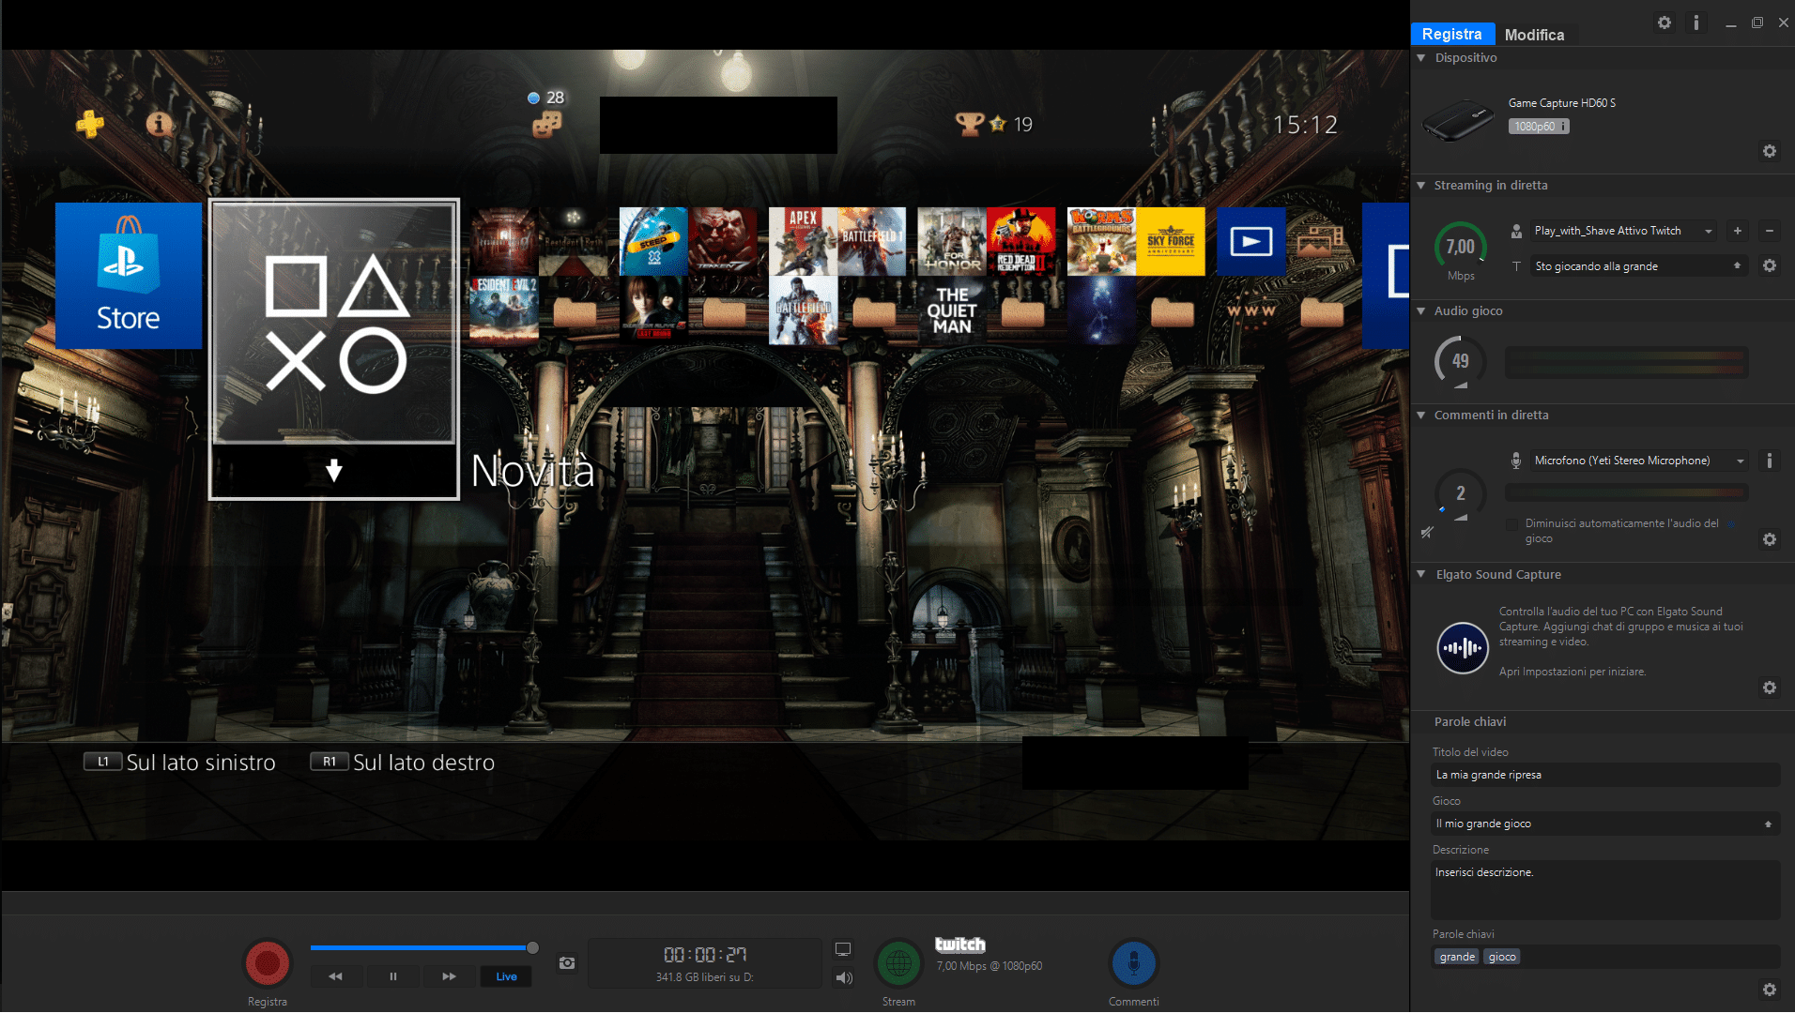This screenshot has height=1013, width=1795.
Task: Mute preview with speaker icon
Action: (844, 978)
